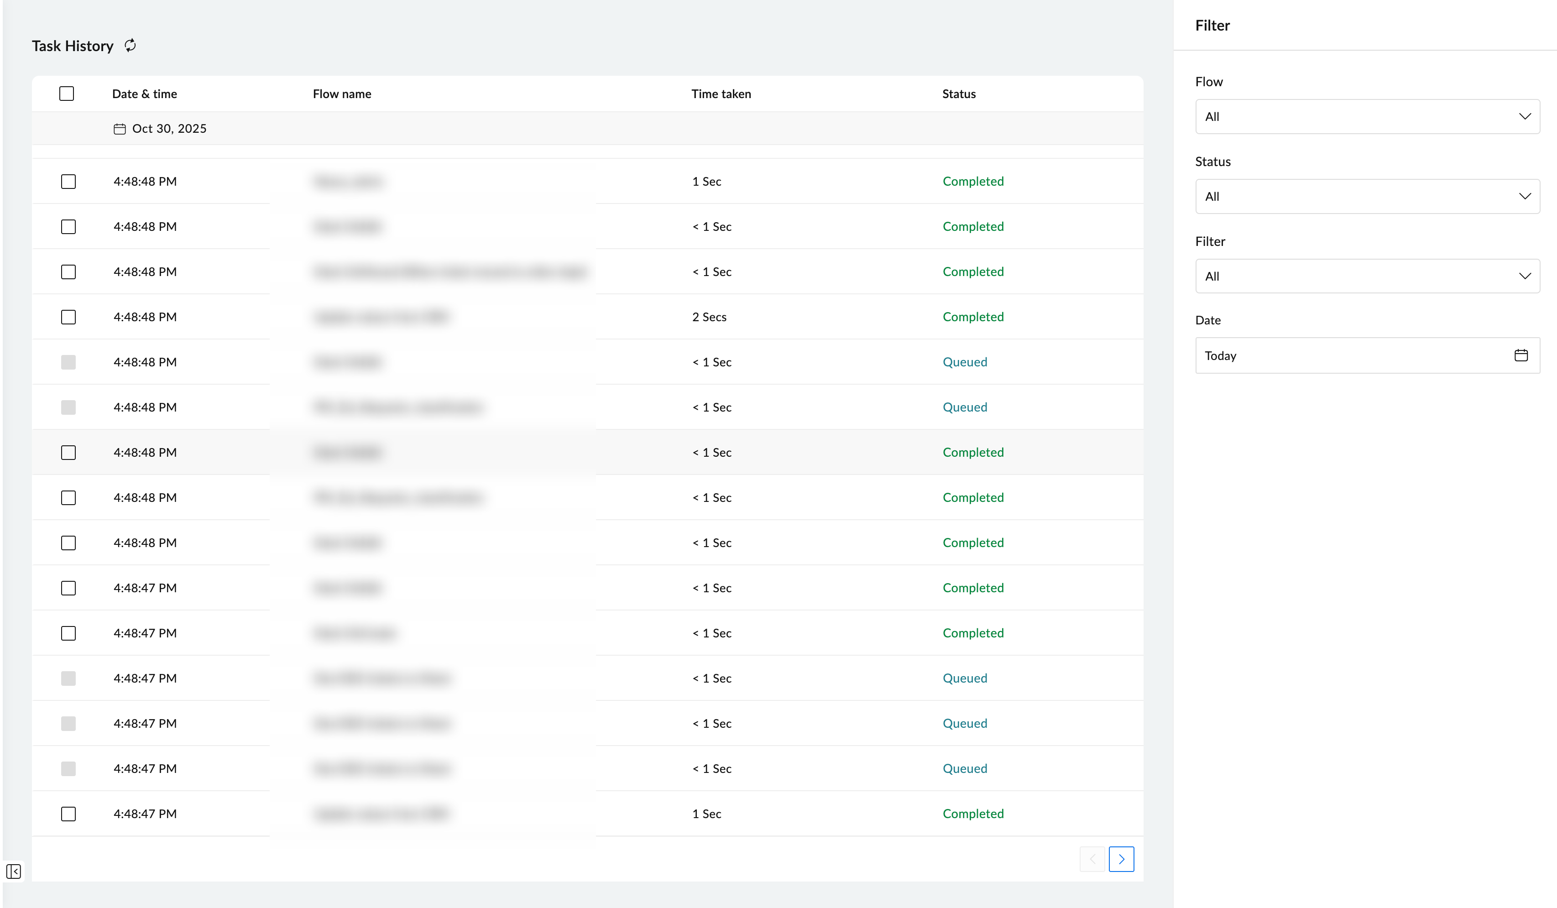
Task: Click the Completed status on the 1 Sec row
Action: (x=974, y=181)
